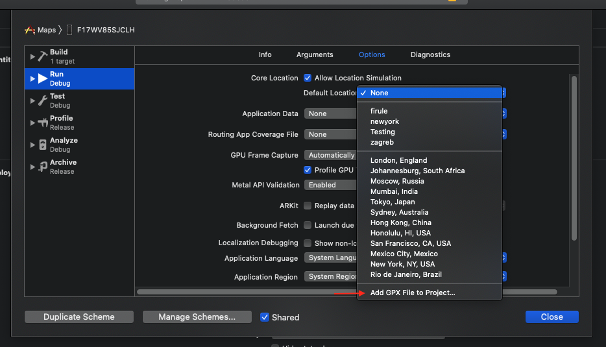
Task: Click the Profile instrument icon
Action: click(x=43, y=123)
